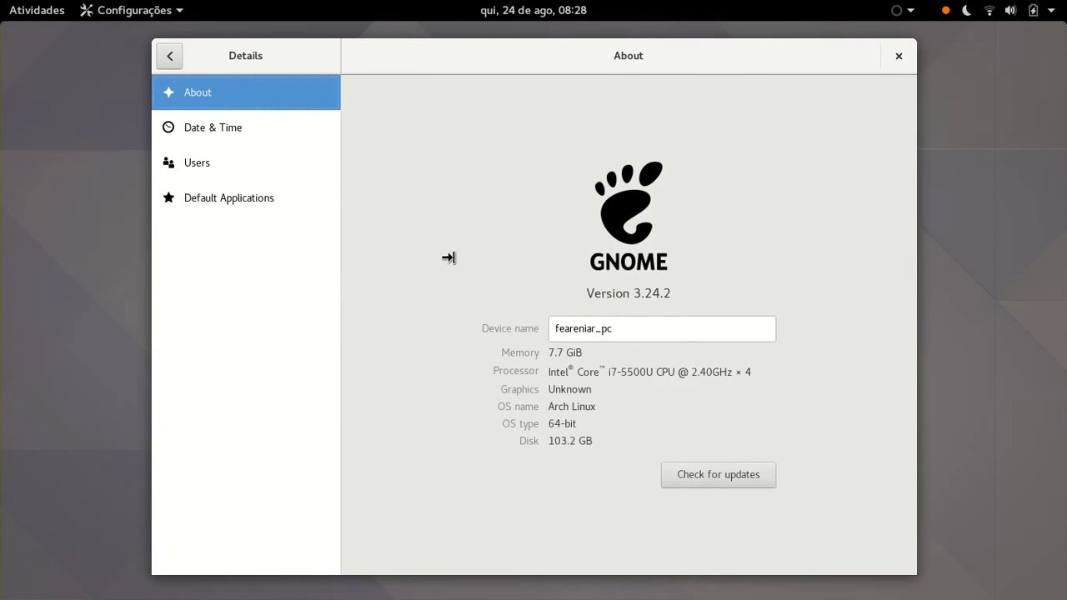Edit the Device name field
1067x600 pixels.
coord(662,328)
